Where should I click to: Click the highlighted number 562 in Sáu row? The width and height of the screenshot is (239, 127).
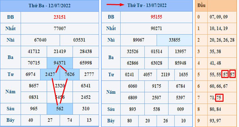pos(60,109)
